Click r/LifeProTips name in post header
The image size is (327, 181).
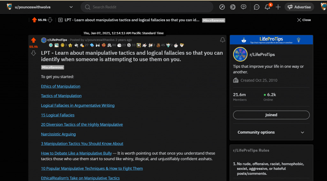tap(57, 40)
